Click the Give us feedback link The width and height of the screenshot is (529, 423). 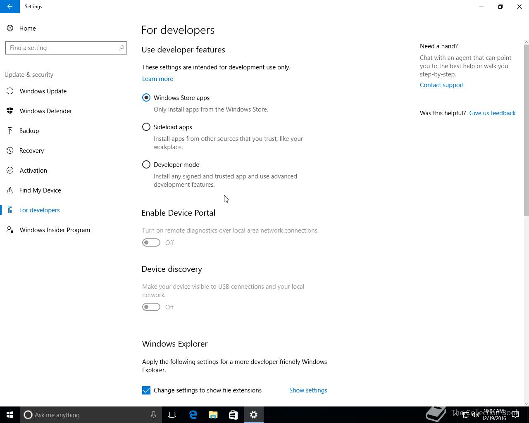pos(492,113)
